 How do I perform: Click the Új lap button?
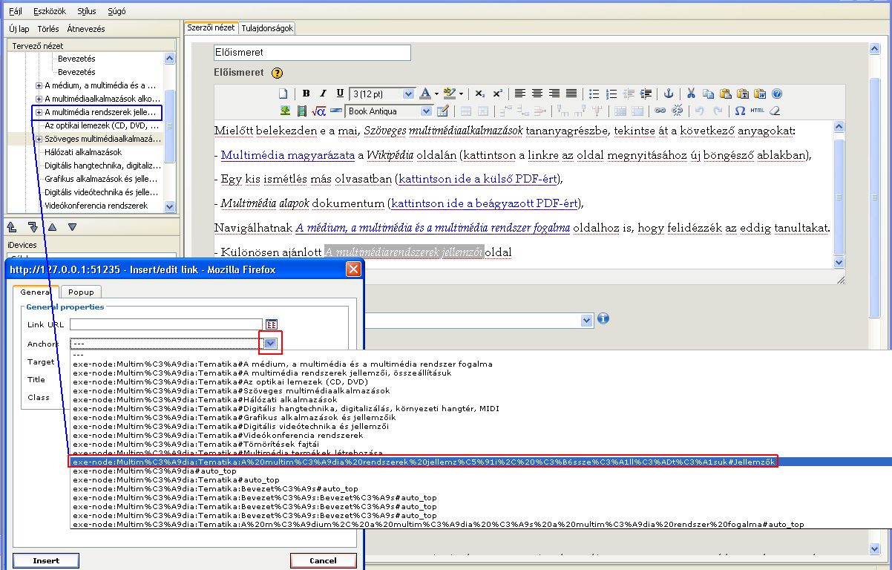pyautogui.click(x=19, y=29)
